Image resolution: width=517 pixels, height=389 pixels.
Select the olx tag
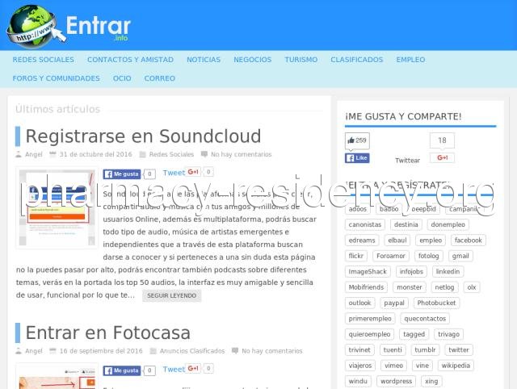click(472, 287)
